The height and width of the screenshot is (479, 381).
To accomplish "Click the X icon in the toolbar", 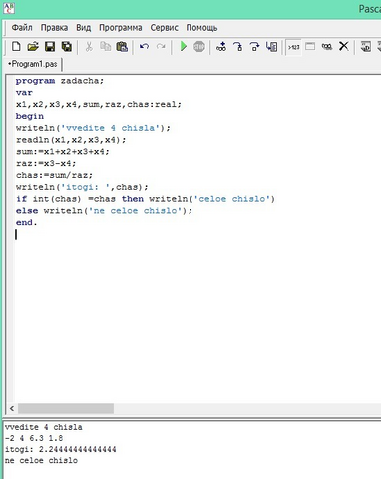I will (x=344, y=46).
